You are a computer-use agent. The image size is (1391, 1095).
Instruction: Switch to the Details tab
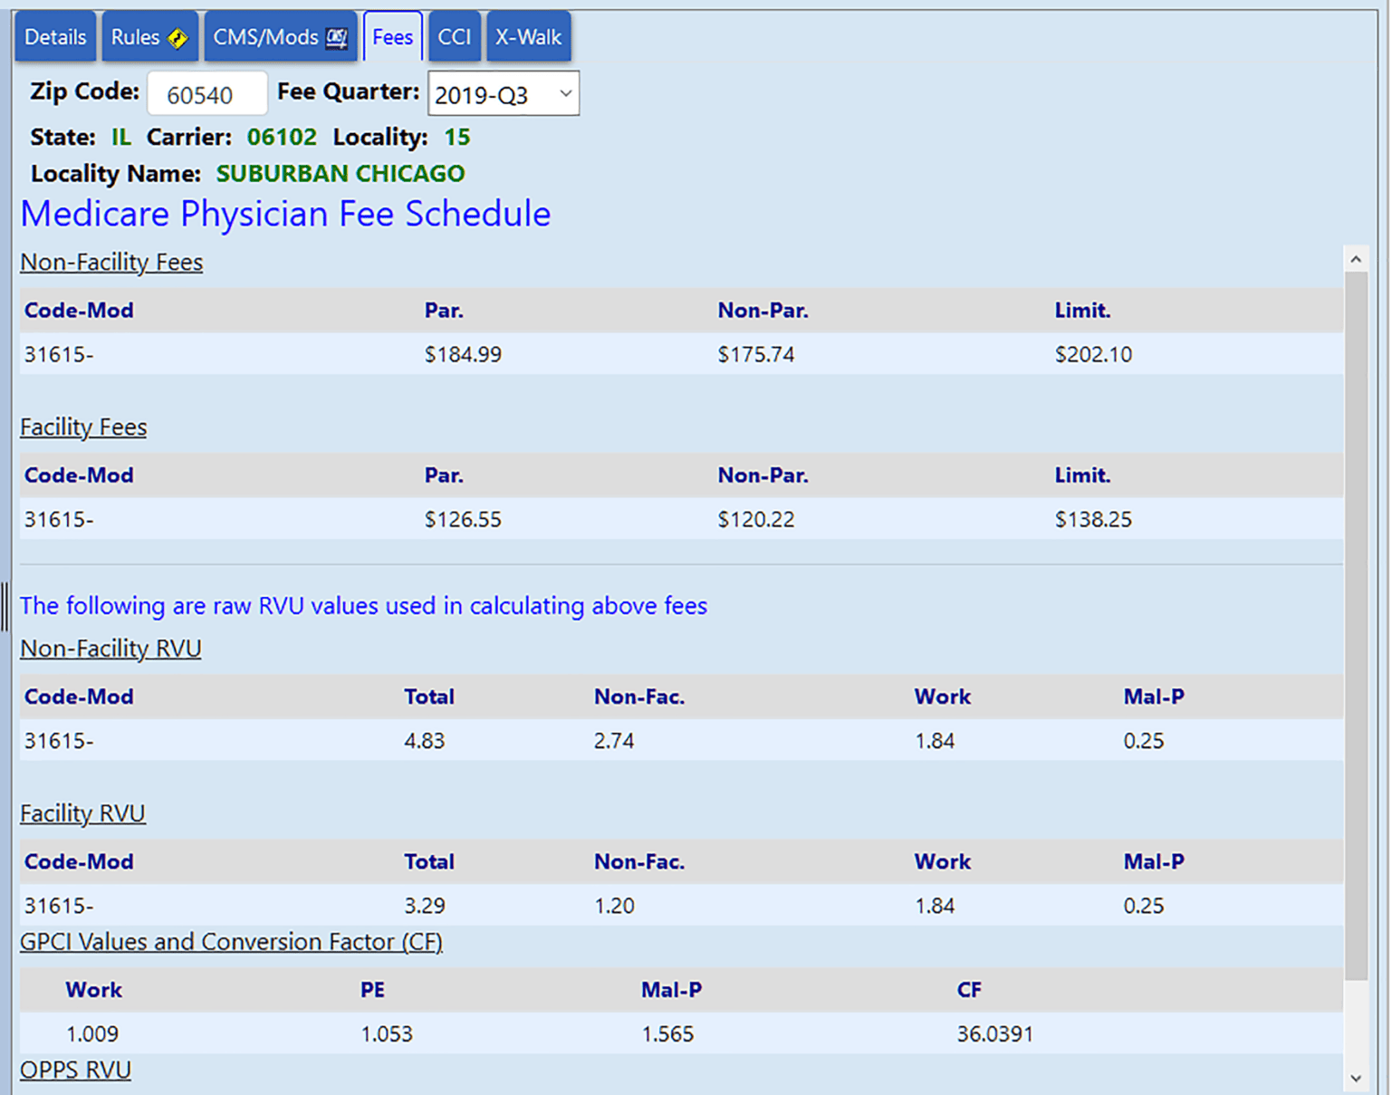tap(55, 36)
